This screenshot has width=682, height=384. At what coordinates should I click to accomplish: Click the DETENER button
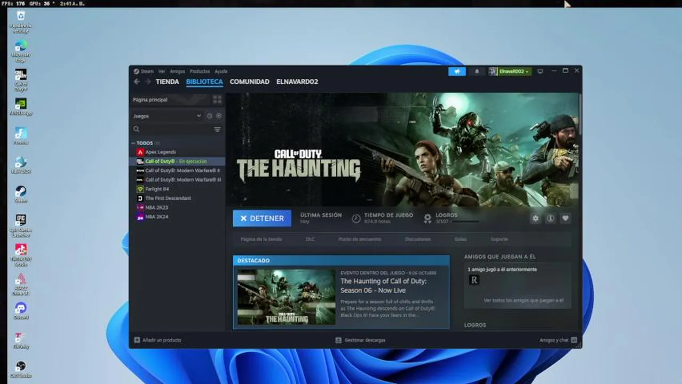[x=262, y=218]
